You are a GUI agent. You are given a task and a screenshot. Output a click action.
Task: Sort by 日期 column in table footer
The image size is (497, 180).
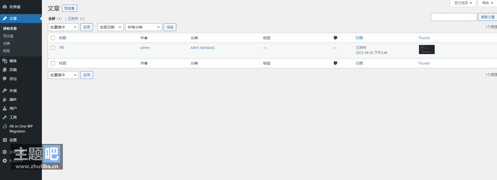pos(359,63)
